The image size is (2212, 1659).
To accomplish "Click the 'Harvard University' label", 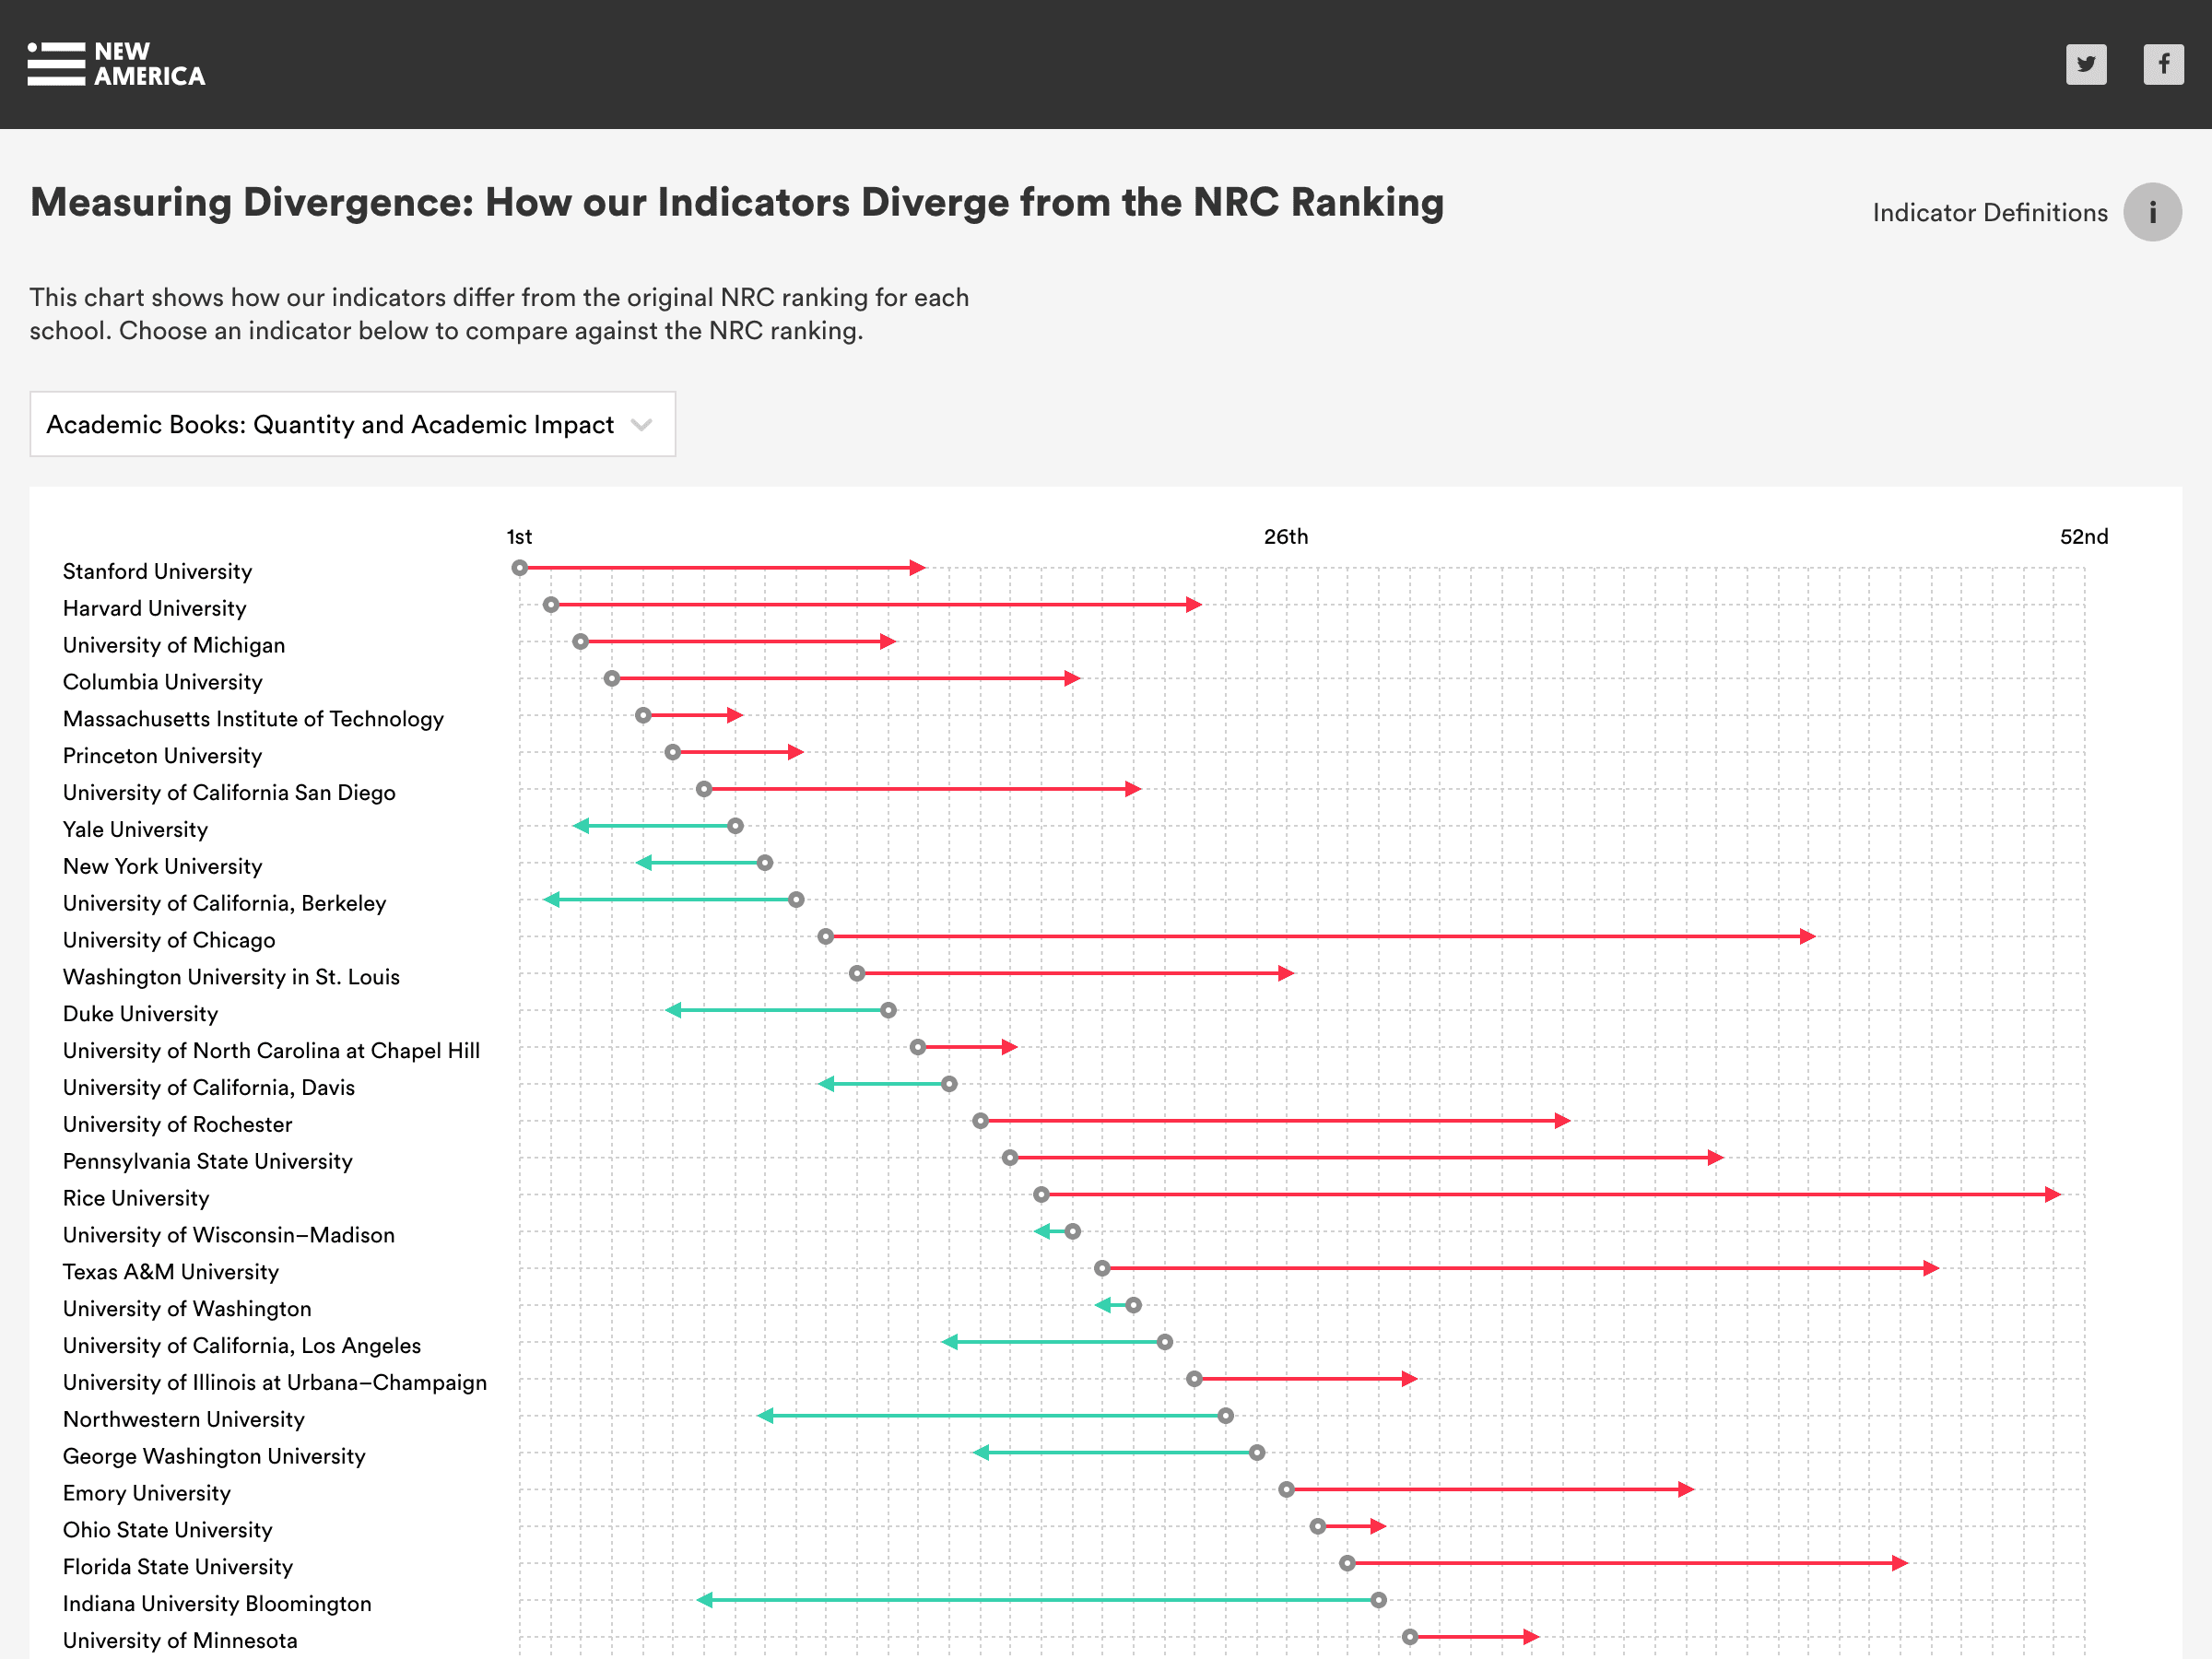I will pyautogui.click(x=154, y=608).
